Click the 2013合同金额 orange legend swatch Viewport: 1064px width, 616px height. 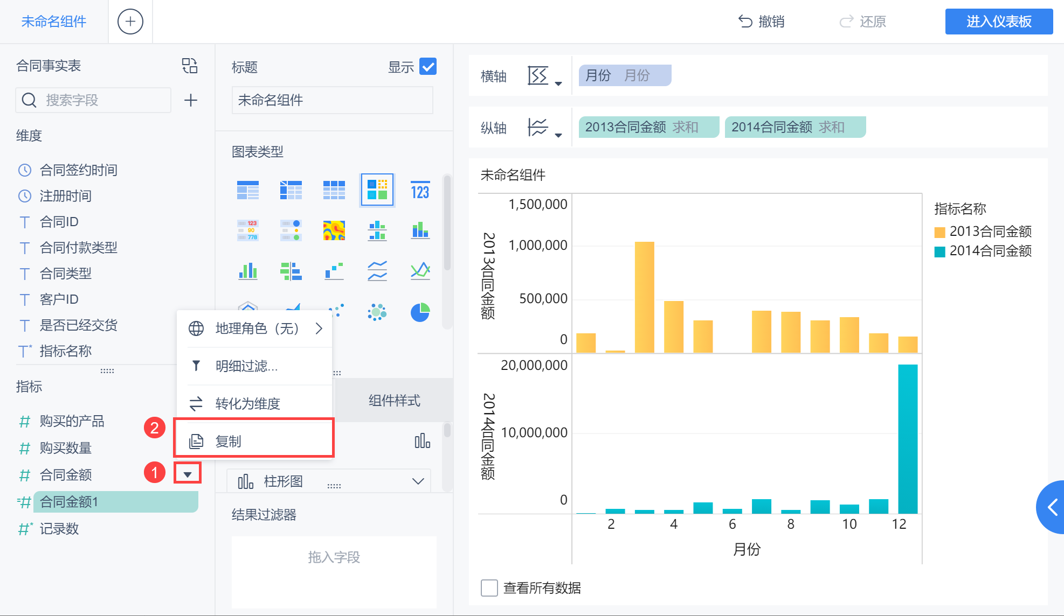coord(939,232)
